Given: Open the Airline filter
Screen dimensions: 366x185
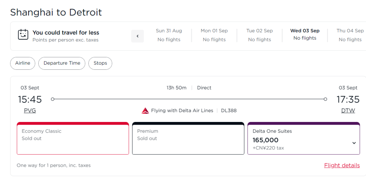Looking at the screenshot, I should pyautogui.click(x=23, y=63).
